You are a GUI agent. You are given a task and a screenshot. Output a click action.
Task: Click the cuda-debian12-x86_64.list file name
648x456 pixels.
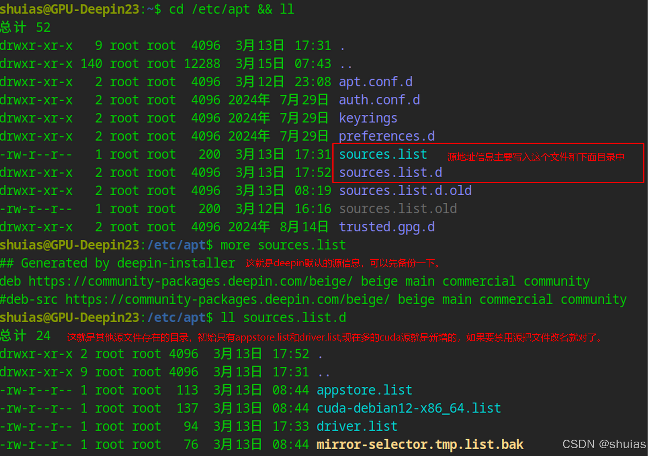[409, 408]
